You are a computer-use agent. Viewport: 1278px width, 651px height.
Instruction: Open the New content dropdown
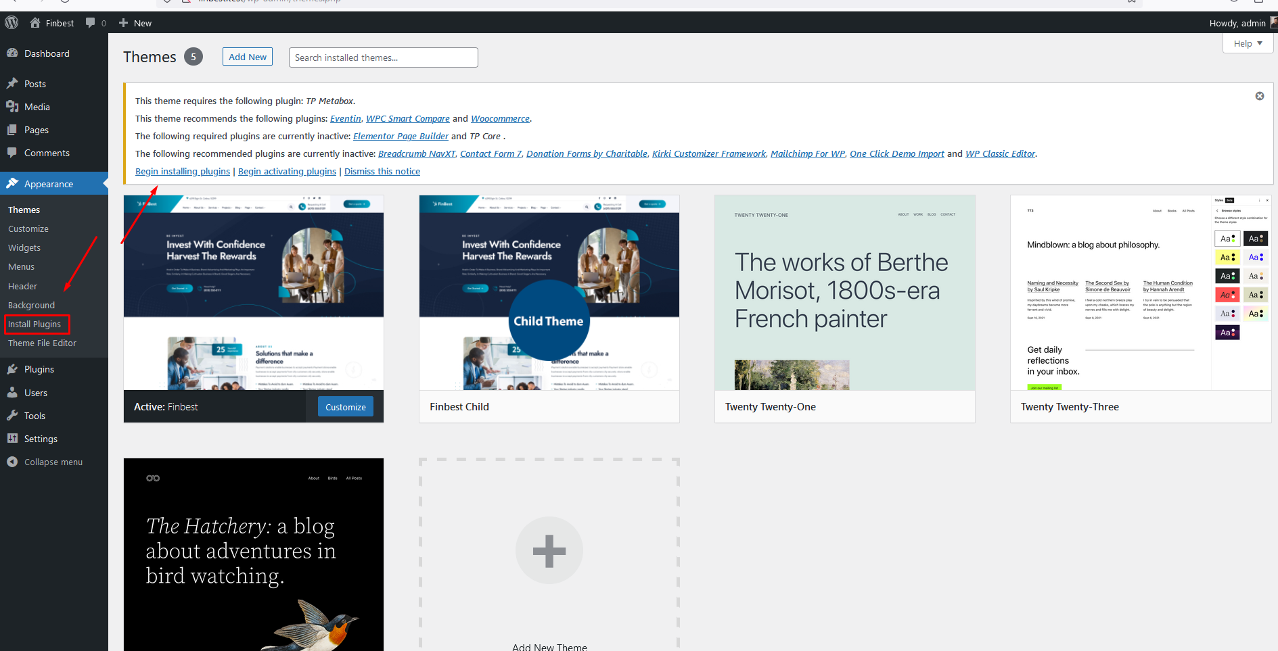tap(135, 23)
